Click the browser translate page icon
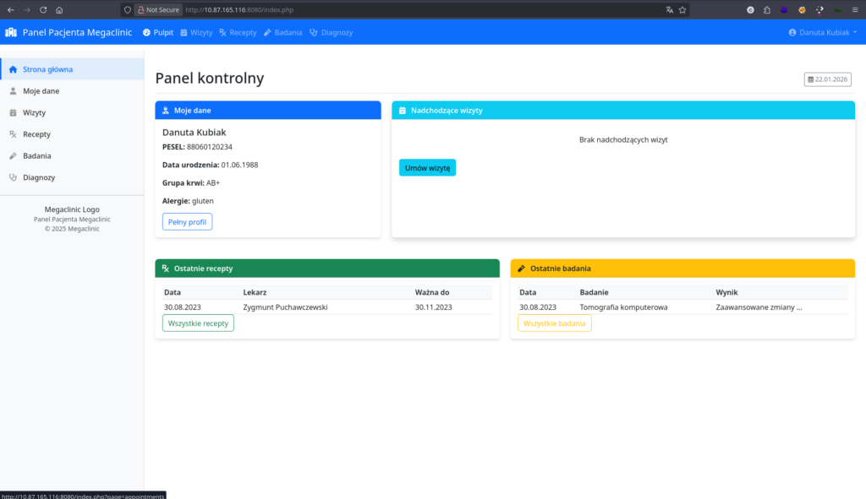Screen dimensions: 866x499 (x=669, y=9)
